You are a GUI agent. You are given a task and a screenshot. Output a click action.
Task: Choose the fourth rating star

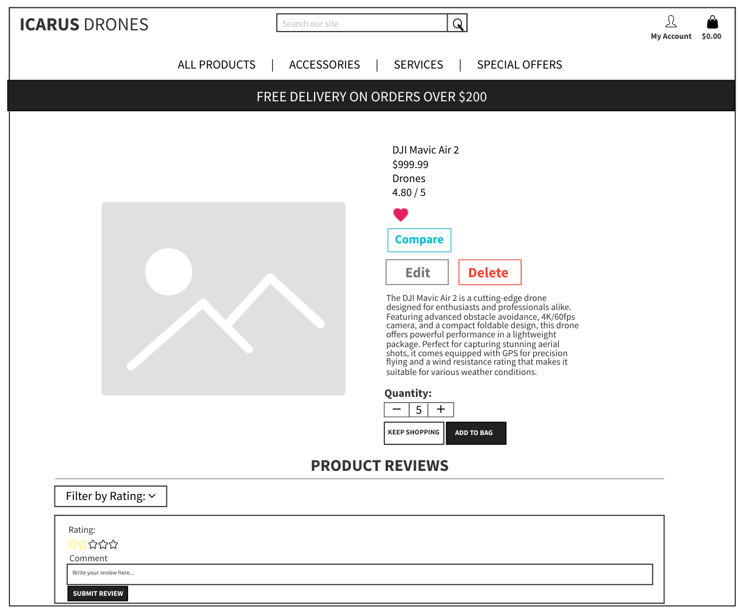[104, 544]
